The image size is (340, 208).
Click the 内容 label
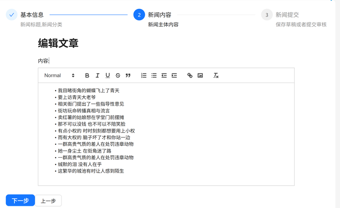(x=43, y=61)
